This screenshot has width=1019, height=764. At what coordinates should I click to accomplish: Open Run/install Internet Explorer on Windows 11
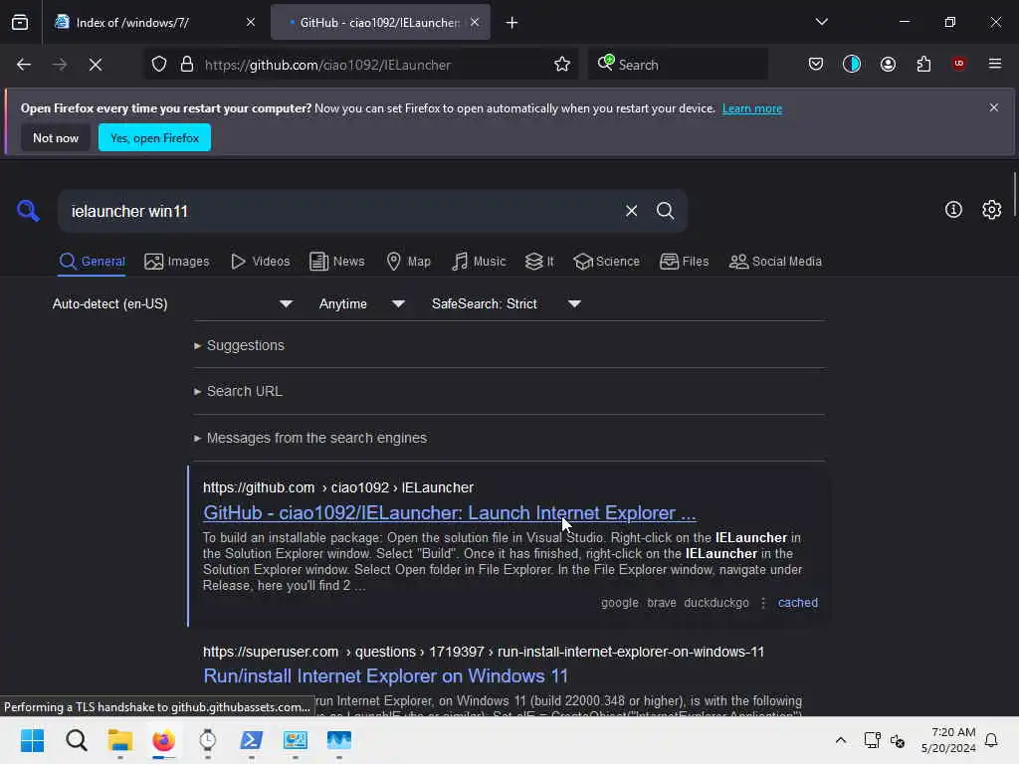tap(385, 675)
